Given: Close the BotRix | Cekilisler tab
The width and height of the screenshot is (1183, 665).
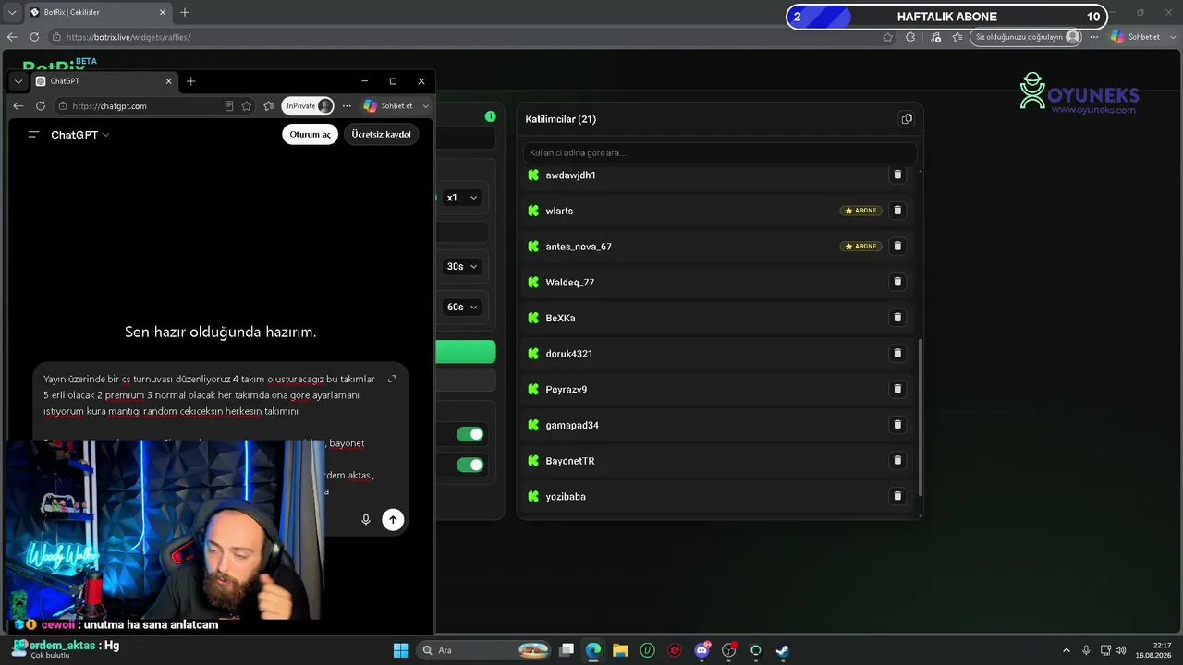Looking at the screenshot, I should [163, 12].
